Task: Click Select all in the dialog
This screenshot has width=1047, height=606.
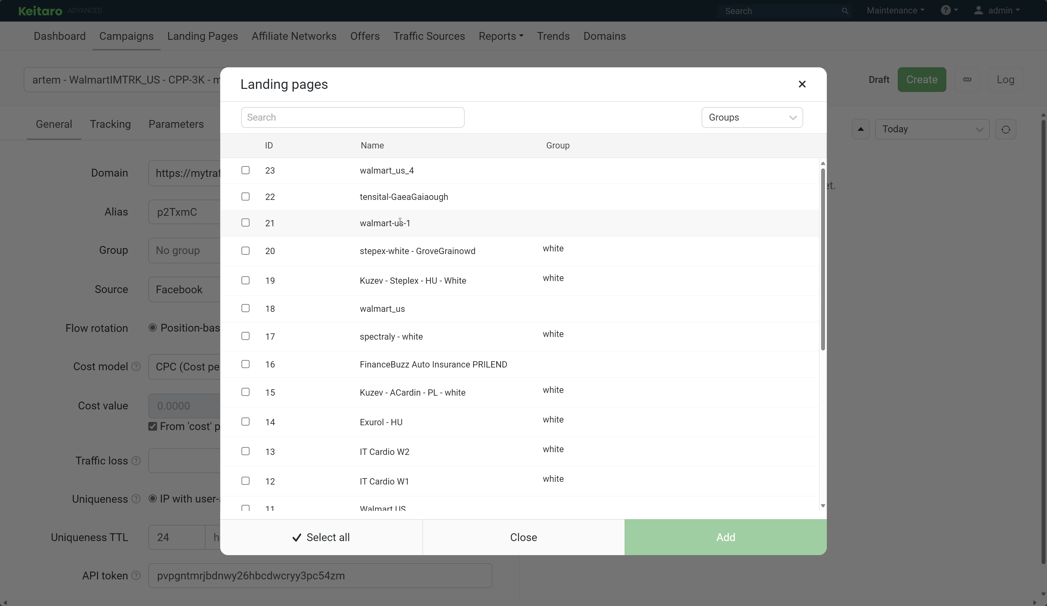Action: [x=321, y=537]
